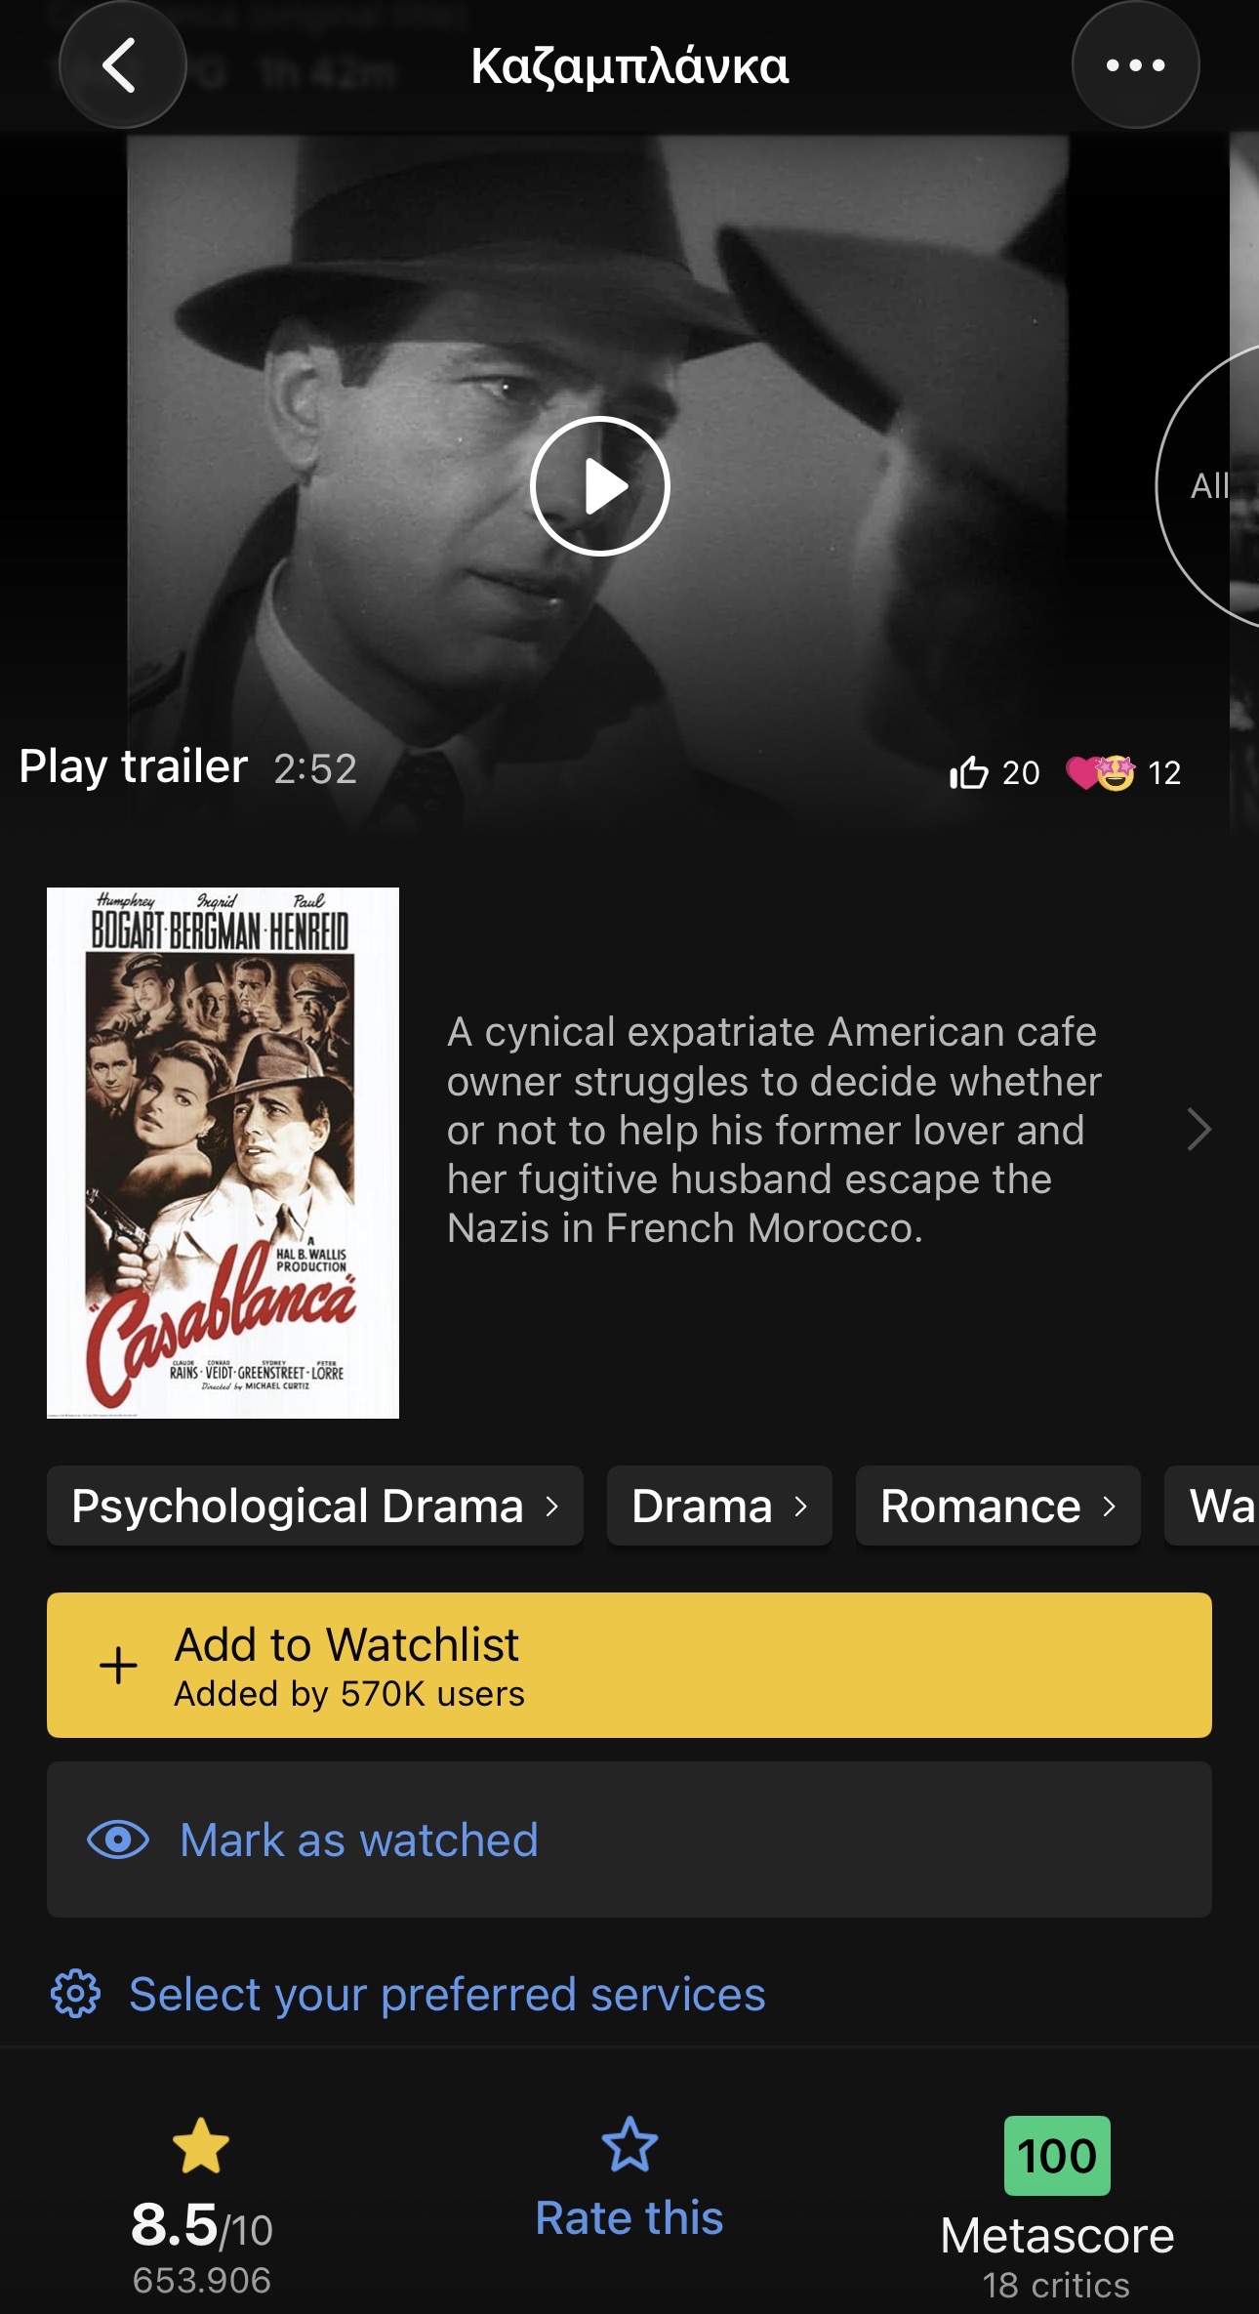Open the Drama genre chip
The height and width of the screenshot is (2314, 1259).
pyautogui.click(x=718, y=1506)
